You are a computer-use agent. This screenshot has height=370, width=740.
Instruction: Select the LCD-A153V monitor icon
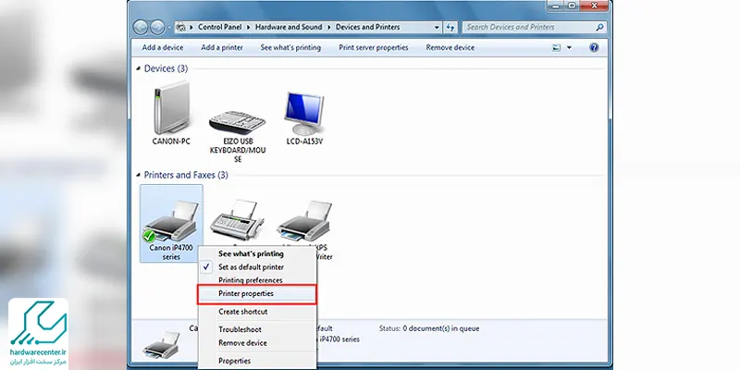[304, 113]
